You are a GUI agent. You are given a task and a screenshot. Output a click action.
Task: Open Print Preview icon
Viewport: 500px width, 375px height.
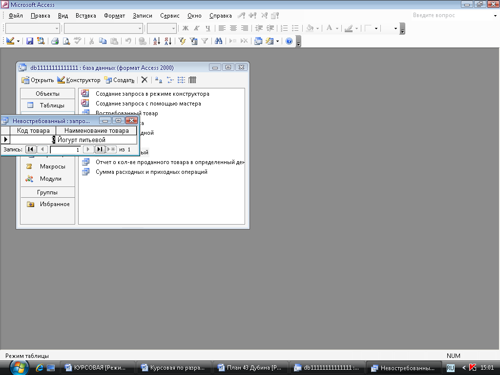pos(66,41)
